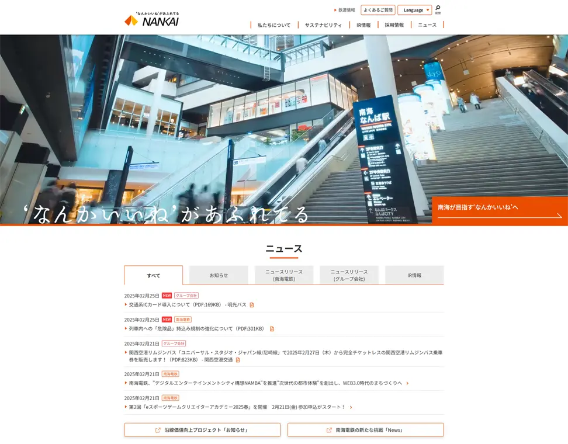Image resolution: width=568 pixels, height=444 pixels.
Task: Switch to the お知らせ tab
Action: click(x=219, y=275)
